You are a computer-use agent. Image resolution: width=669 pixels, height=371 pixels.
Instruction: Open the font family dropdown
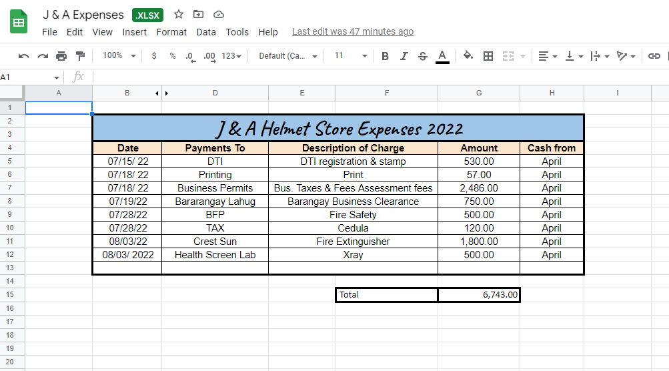(288, 56)
